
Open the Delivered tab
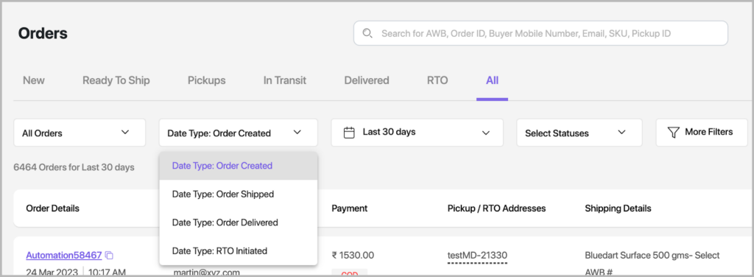point(367,80)
